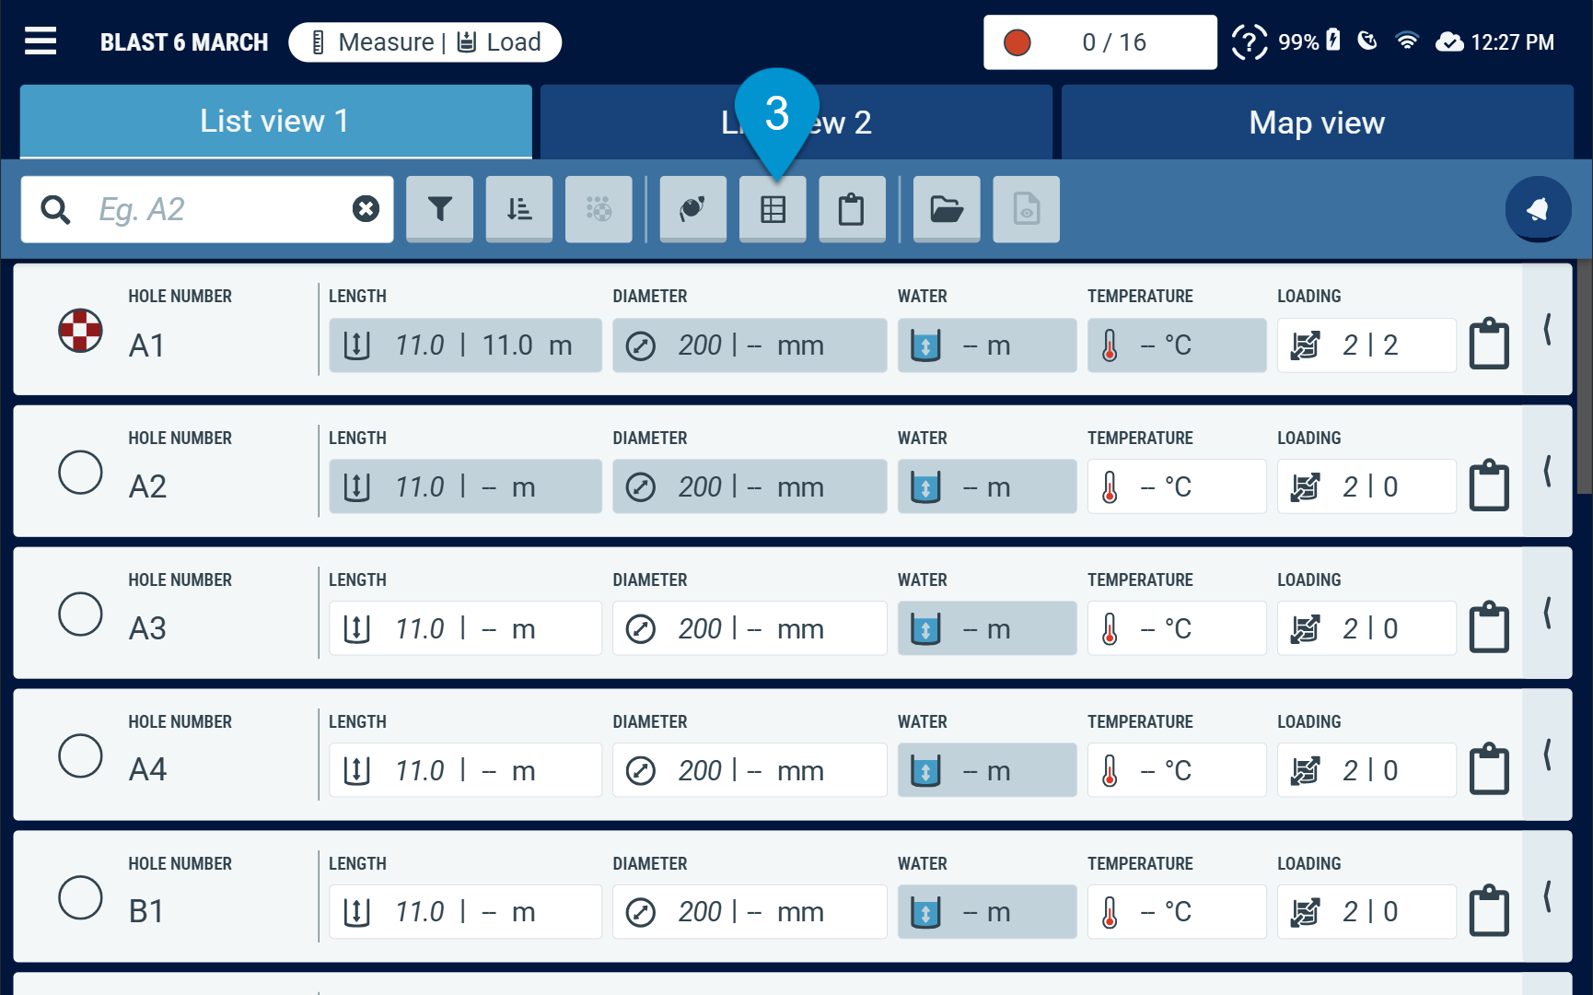Open the clipboard notes icon for A2
The width and height of the screenshot is (1593, 995).
[x=1489, y=486]
